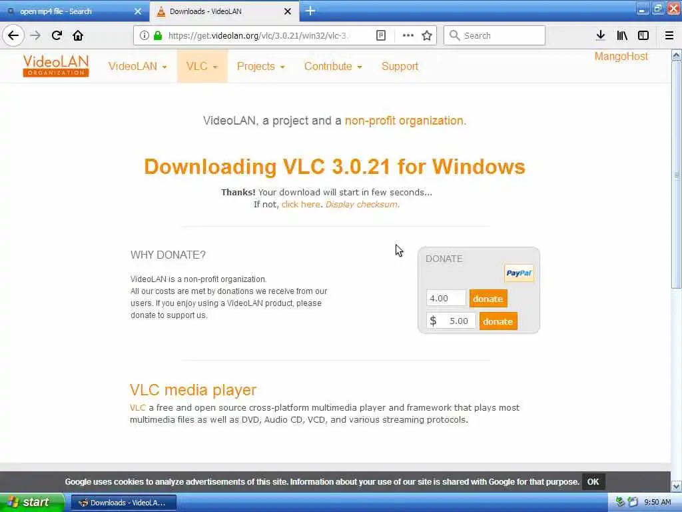Toggle the sidebar icon in toolbar
This screenshot has width=682, height=512.
click(x=643, y=35)
